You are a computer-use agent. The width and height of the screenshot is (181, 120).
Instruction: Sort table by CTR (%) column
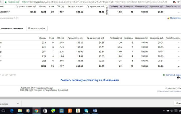point(60,38)
